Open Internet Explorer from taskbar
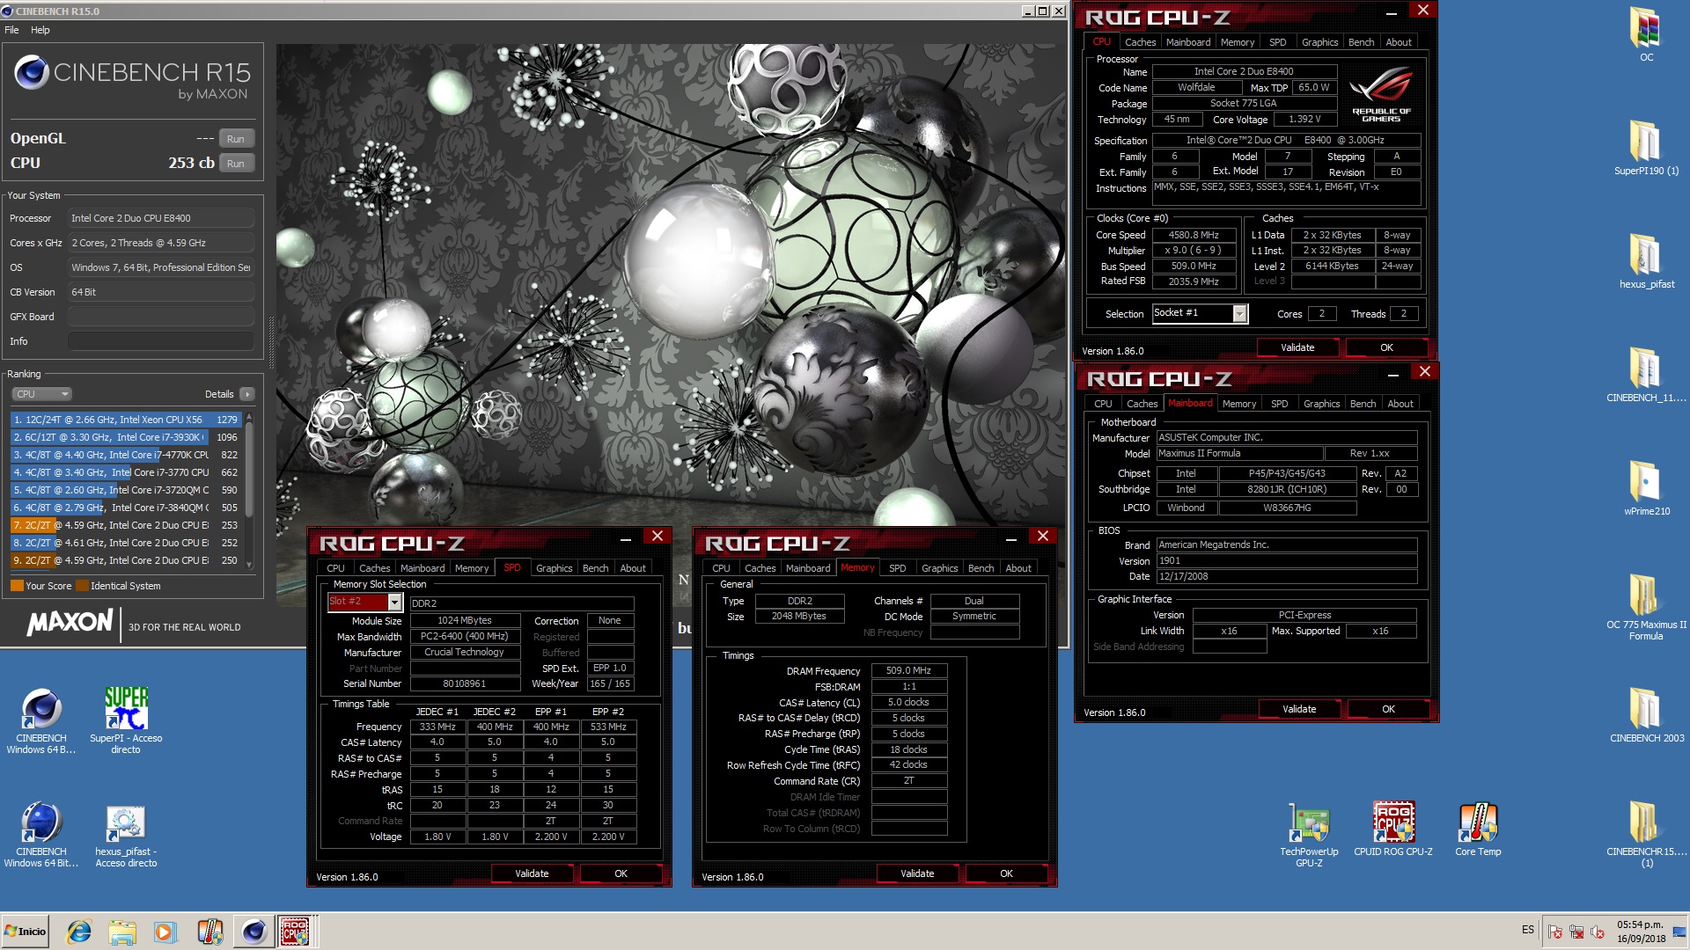The image size is (1690, 950). (x=79, y=932)
